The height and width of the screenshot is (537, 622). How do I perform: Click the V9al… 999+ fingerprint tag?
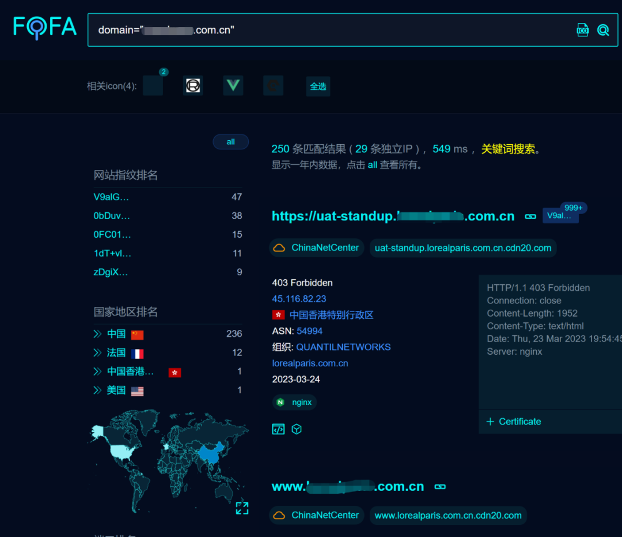(x=560, y=216)
